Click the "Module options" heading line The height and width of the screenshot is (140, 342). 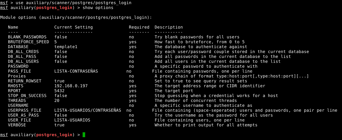76,17
